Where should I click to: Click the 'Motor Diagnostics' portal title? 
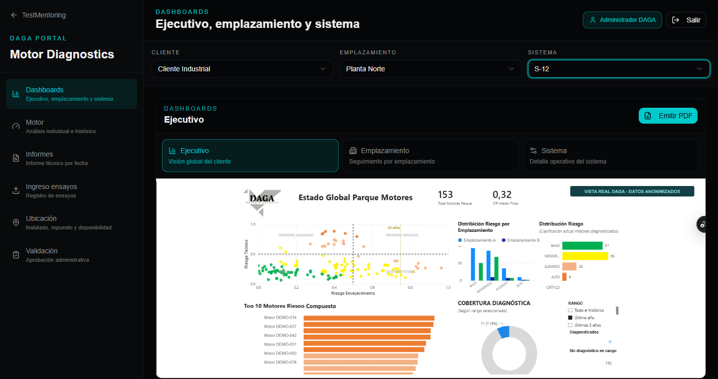pos(62,54)
